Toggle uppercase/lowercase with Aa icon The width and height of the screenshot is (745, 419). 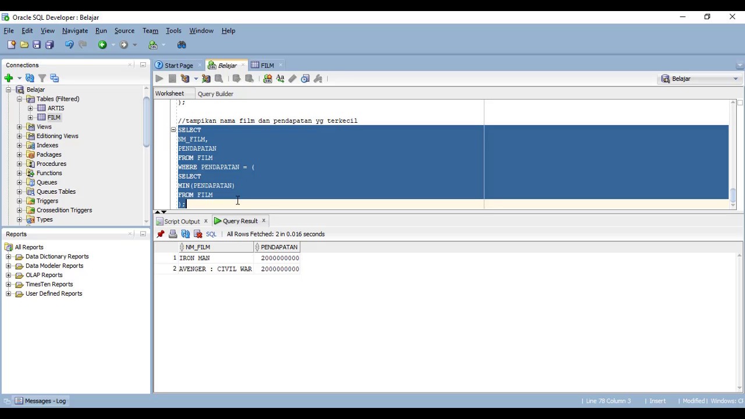pos(281,79)
